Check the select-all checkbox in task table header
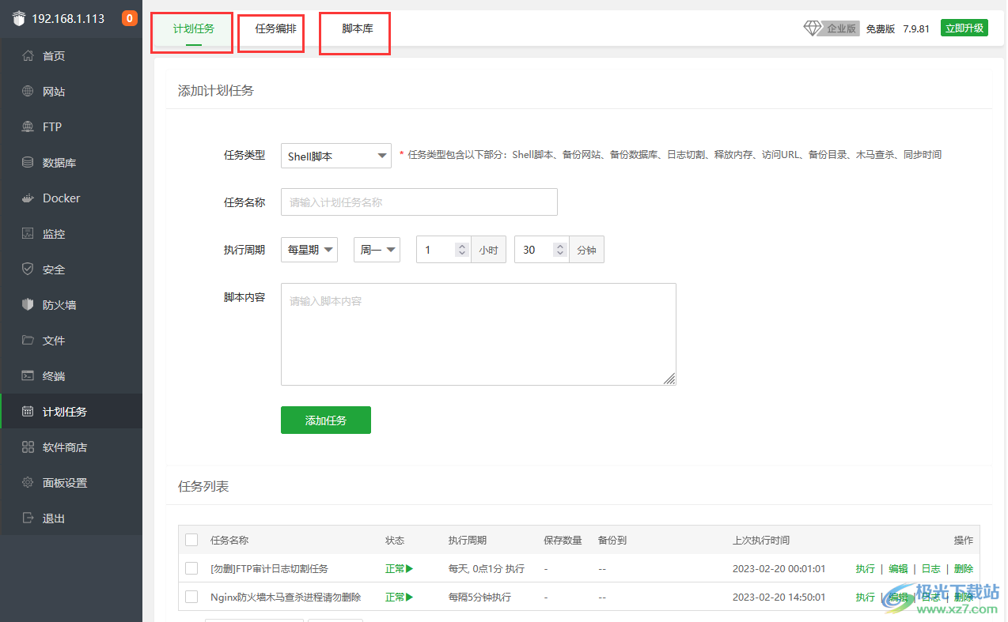 191,541
